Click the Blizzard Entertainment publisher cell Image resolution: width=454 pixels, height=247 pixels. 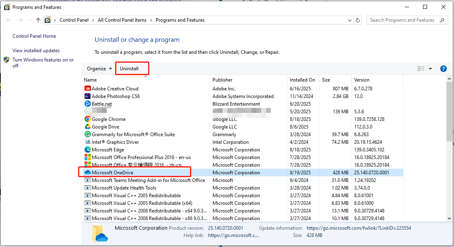[236, 104]
